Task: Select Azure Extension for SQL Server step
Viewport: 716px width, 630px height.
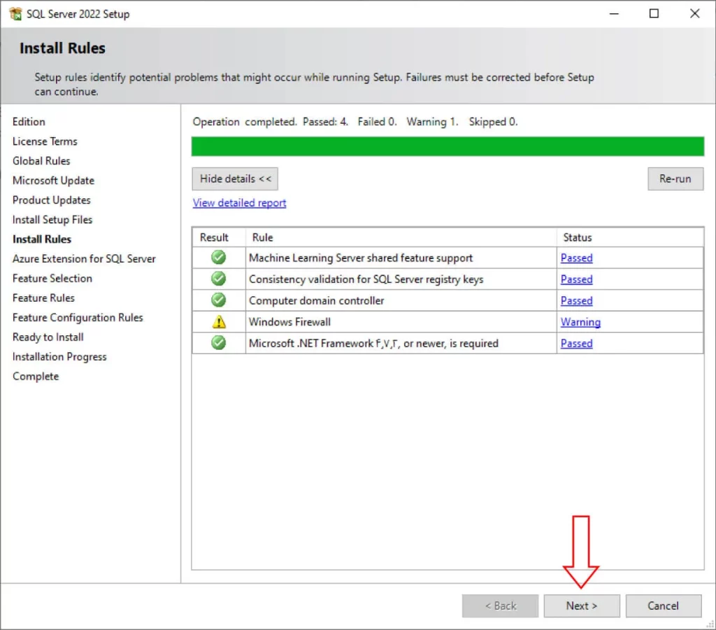Action: pos(84,258)
